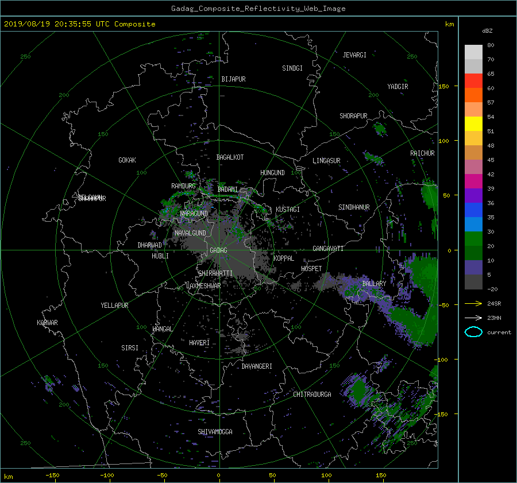This screenshot has width=517, height=483.
Task: Pick the bright green 20-30 dBZ swatch
Action: [473, 238]
